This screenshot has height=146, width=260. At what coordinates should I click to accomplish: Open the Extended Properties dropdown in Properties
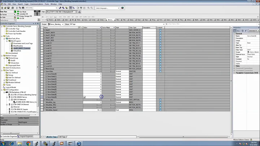(x=258, y=31)
